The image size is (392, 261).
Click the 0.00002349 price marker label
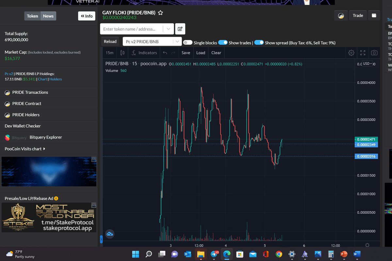click(x=367, y=145)
